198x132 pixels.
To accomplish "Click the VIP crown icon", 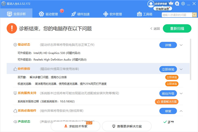I will (x=171, y=3).
